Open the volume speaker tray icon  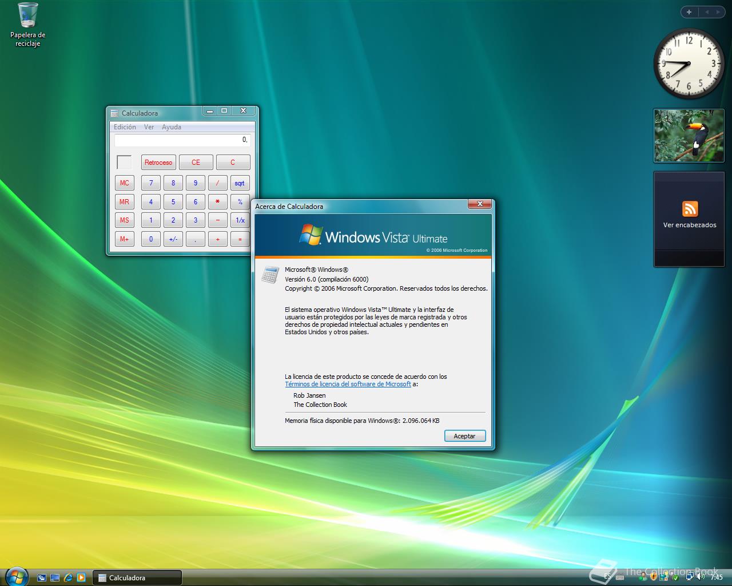(x=700, y=576)
